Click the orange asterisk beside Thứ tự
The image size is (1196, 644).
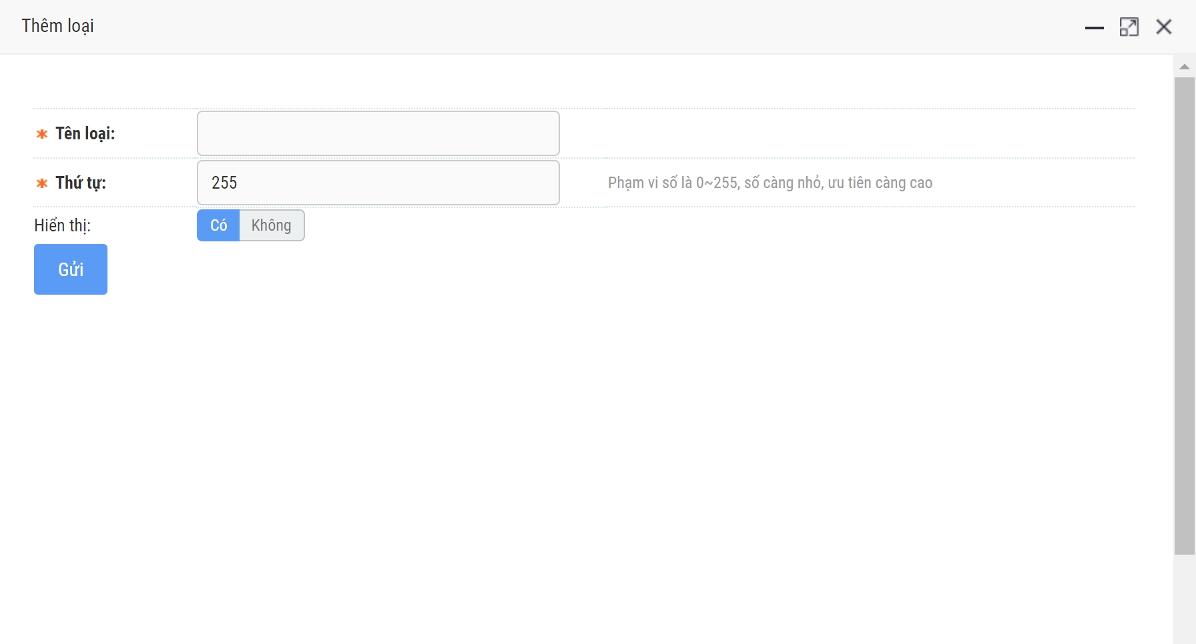pos(41,183)
